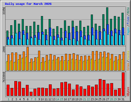Select the orange Visits bar for day 6

[x=28, y=59]
